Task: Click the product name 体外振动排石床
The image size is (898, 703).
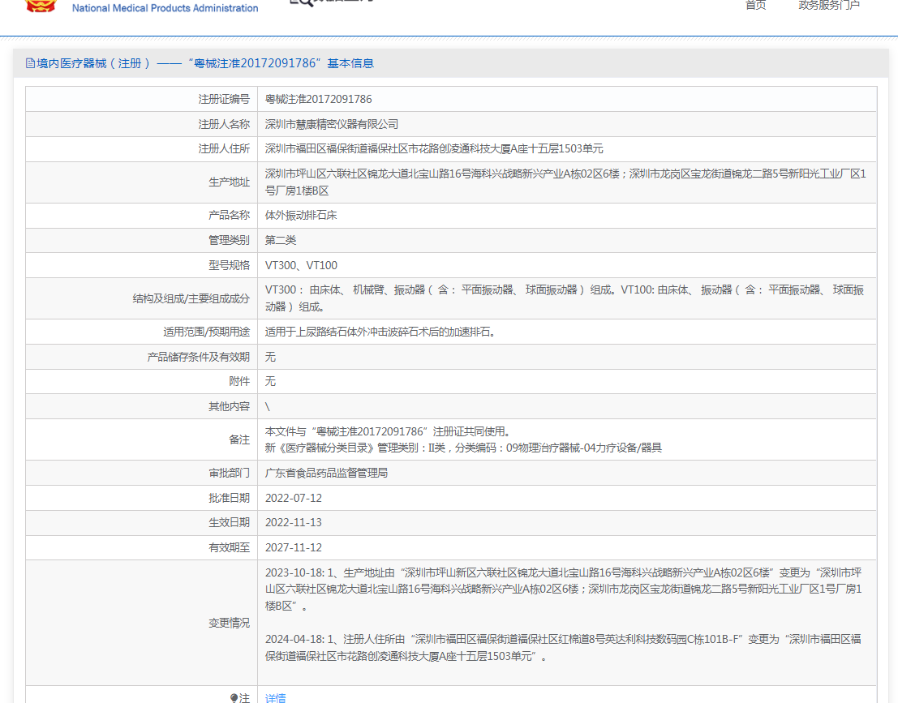Action: 301,216
